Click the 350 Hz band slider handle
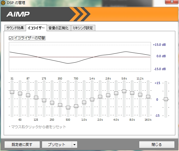The width and height of the screenshot is (179, 151). pos(60,105)
